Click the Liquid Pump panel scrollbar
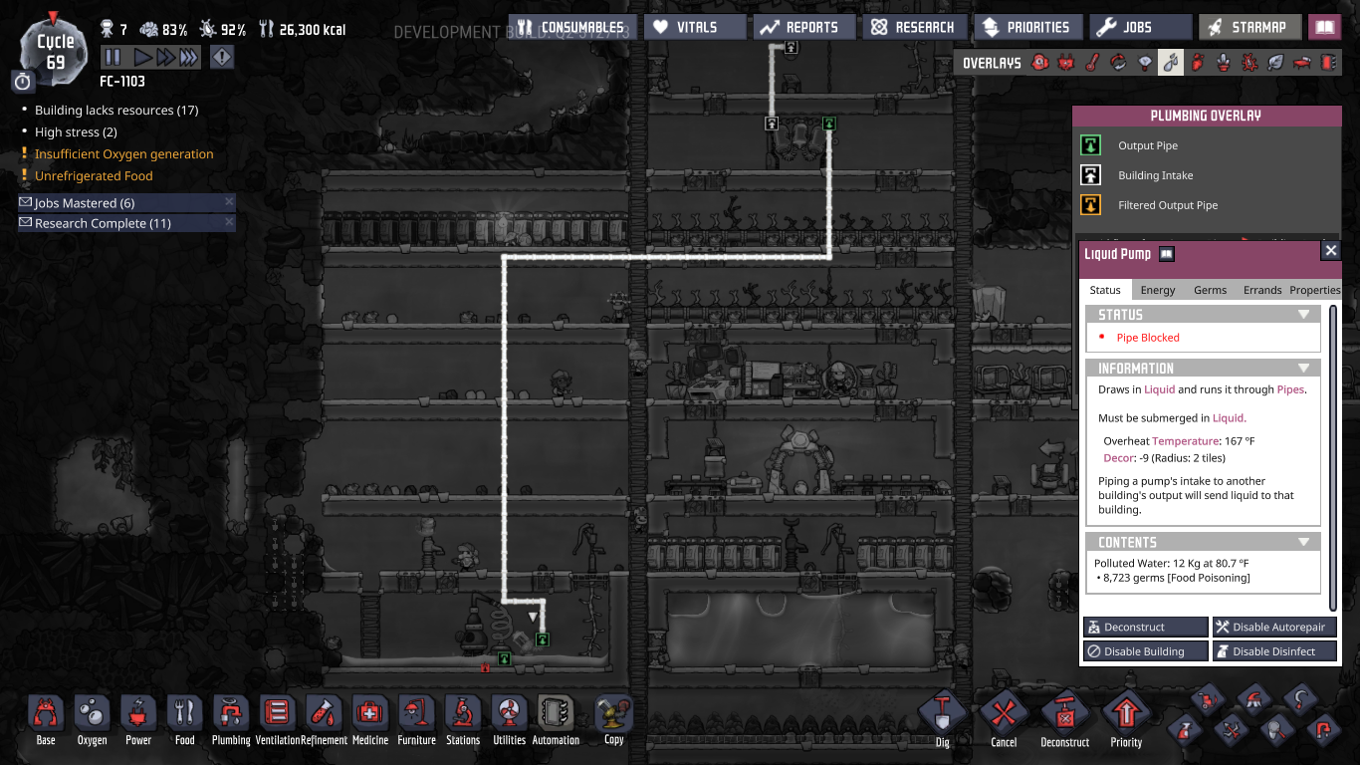The width and height of the screenshot is (1360, 765). pyautogui.click(x=1333, y=457)
